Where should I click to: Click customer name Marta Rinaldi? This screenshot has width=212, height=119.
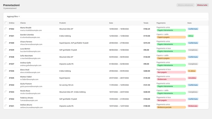click(26, 28)
